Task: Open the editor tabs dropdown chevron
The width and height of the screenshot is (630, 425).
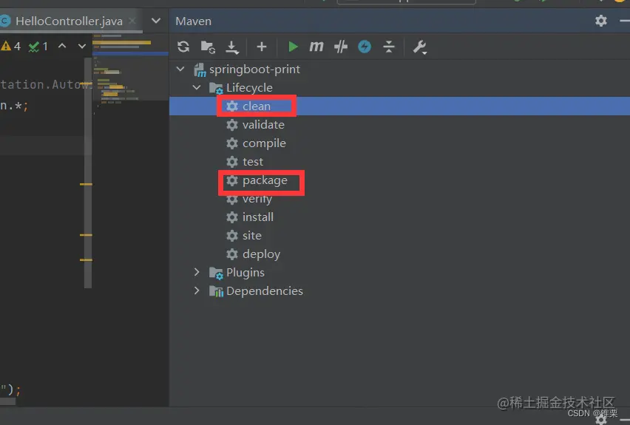Action: pyautogui.click(x=156, y=21)
